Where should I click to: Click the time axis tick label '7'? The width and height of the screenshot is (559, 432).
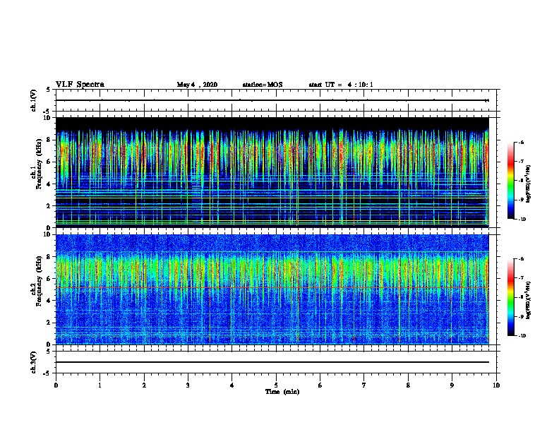coord(364,385)
